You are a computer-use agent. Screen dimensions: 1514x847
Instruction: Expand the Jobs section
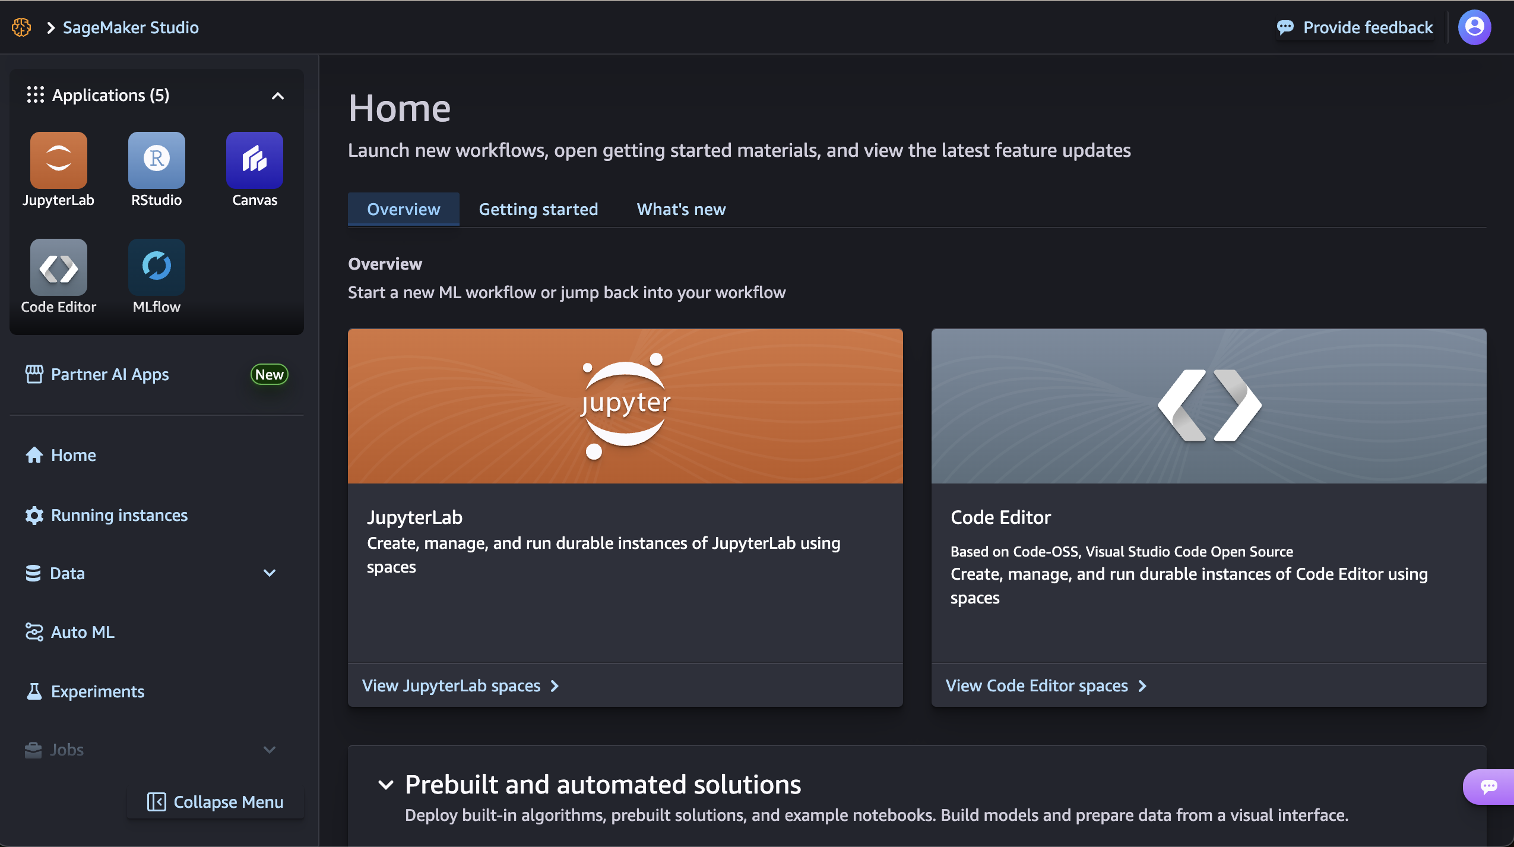(x=270, y=750)
